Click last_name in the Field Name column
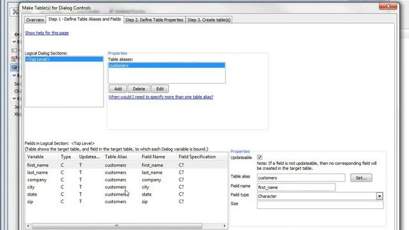Screen dimensions: 409x230 [x=152, y=172]
